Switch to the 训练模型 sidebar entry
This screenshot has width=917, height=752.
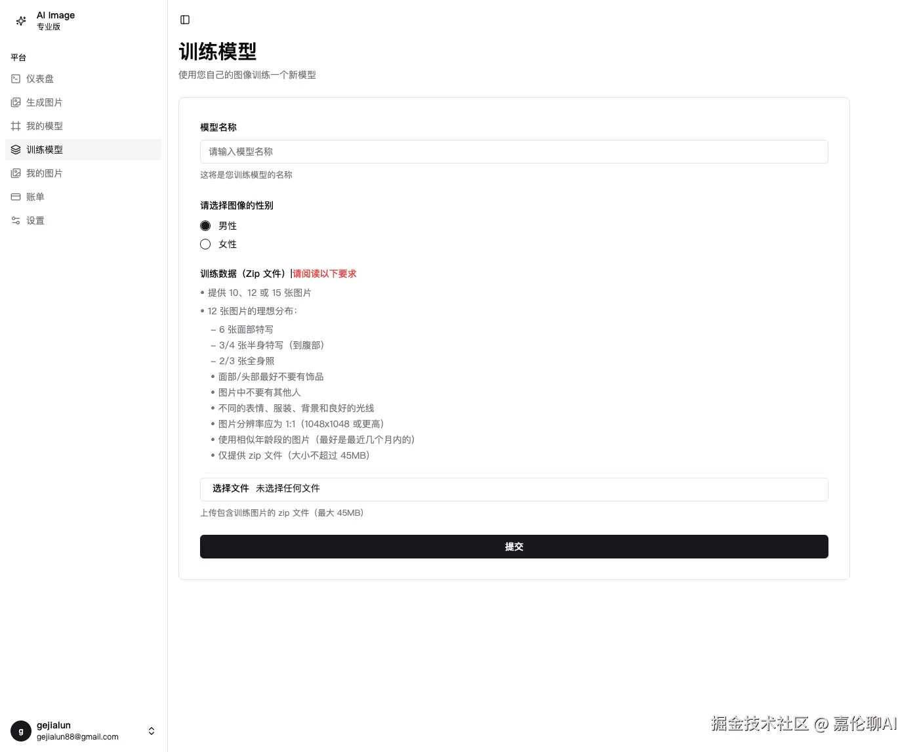point(45,149)
